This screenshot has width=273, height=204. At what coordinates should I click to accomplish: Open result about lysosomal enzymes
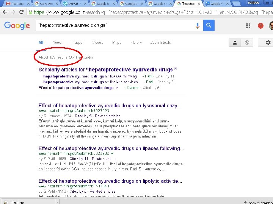tap(110, 106)
